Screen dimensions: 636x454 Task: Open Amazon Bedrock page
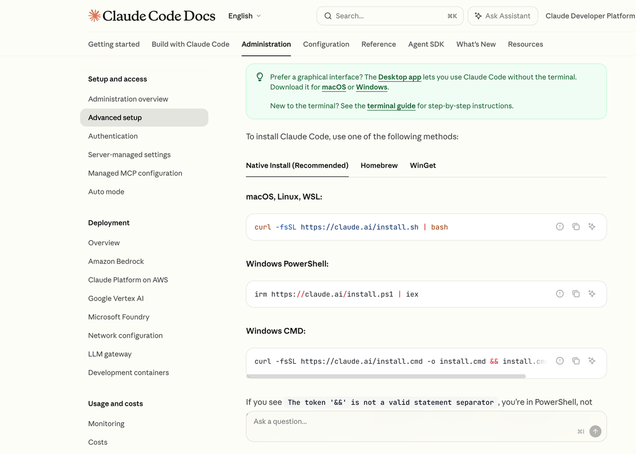coord(116,261)
